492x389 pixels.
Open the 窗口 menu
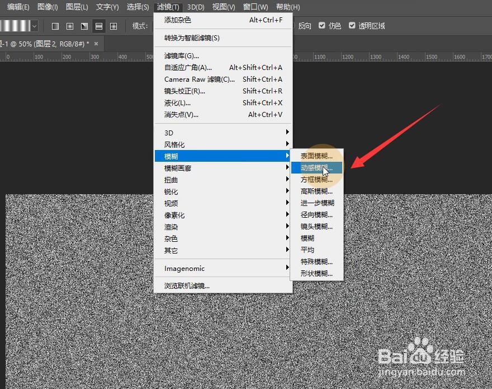(x=255, y=7)
